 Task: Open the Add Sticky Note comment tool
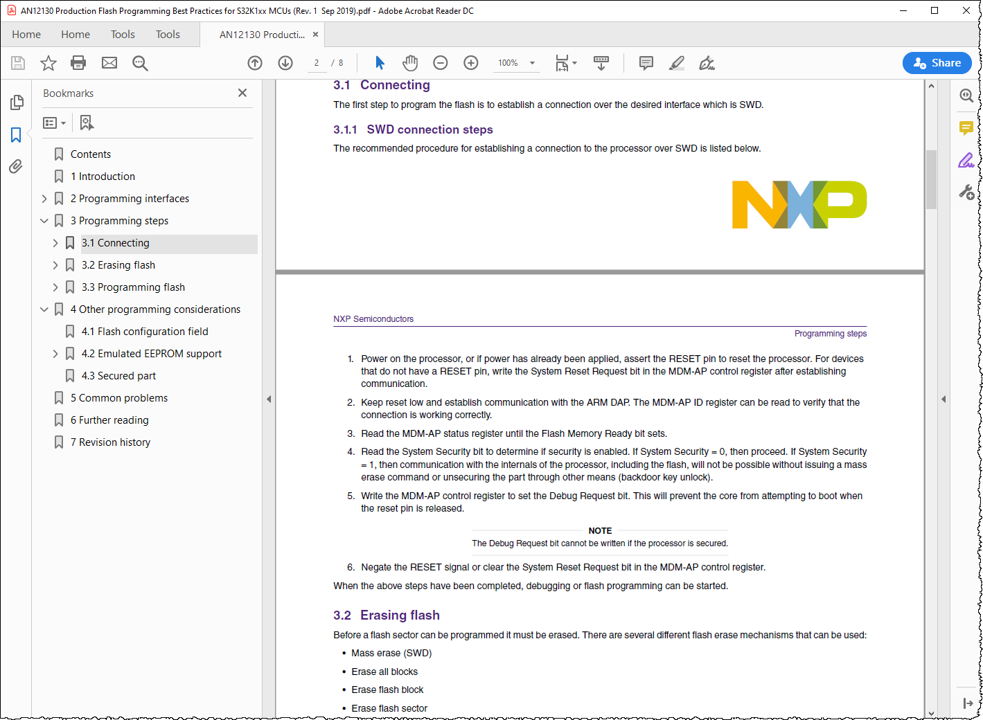click(646, 62)
